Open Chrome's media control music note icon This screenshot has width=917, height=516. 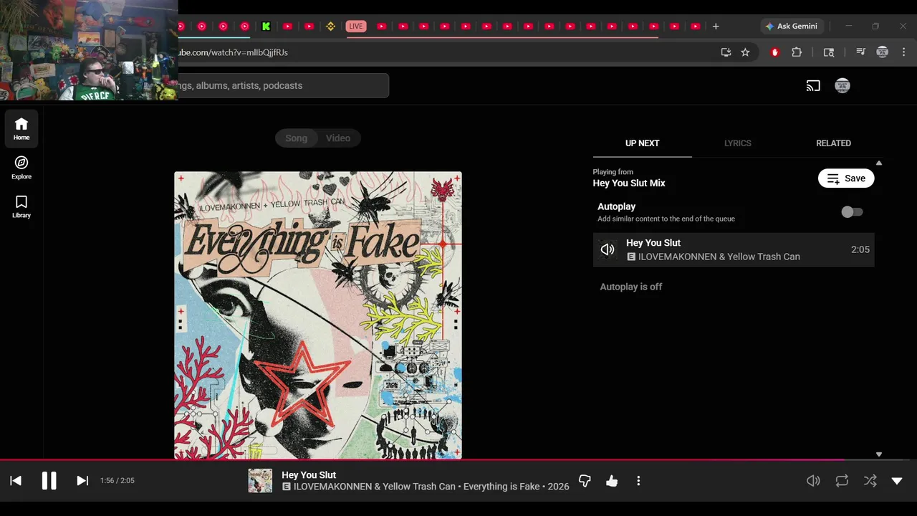coord(861,52)
